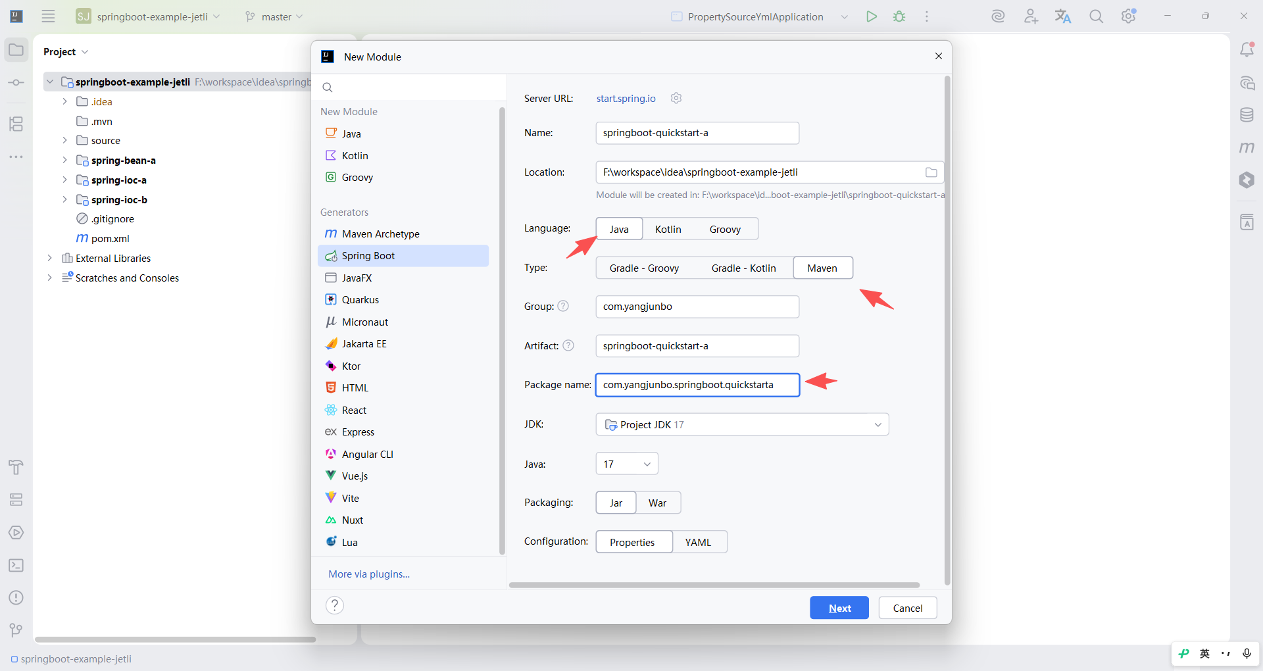This screenshot has height=671, width=1263.
Task: Click the dialog horizontal scrollbar
Action: [x=714, y=585]
